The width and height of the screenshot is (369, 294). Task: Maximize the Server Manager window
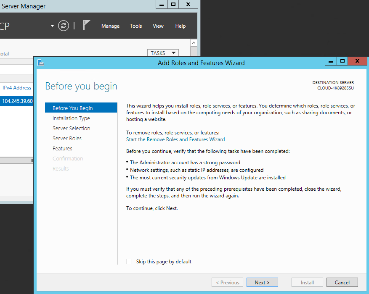click(173, 4)
